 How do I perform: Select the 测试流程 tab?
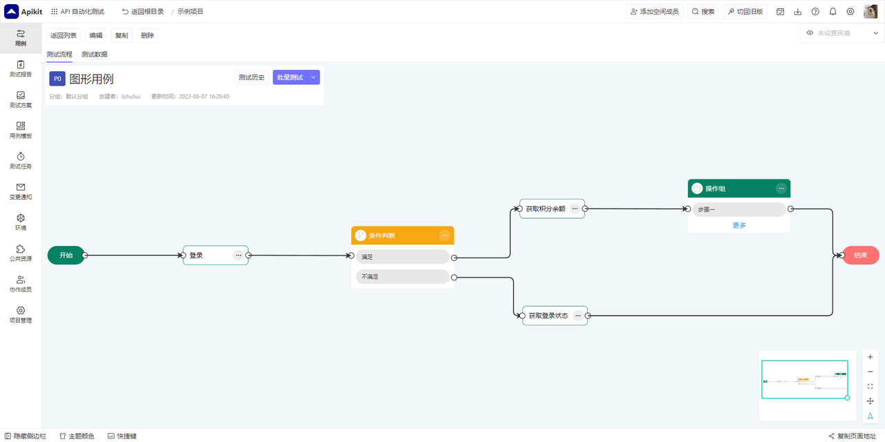tap(59, 55)
